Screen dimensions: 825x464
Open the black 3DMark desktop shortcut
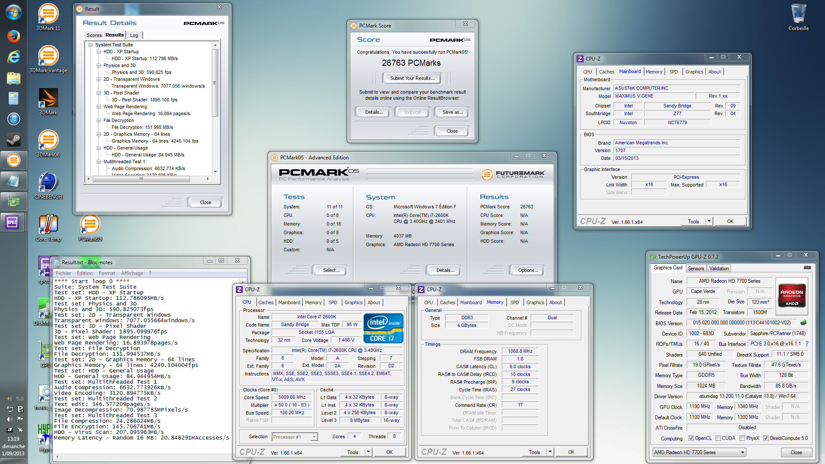click(48, 101)
